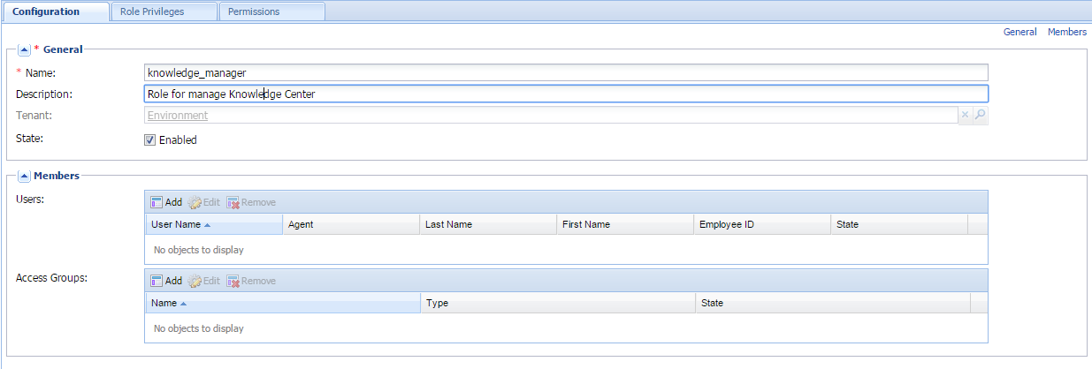Open Tenant search with magnifier icon

pos(980,116)
